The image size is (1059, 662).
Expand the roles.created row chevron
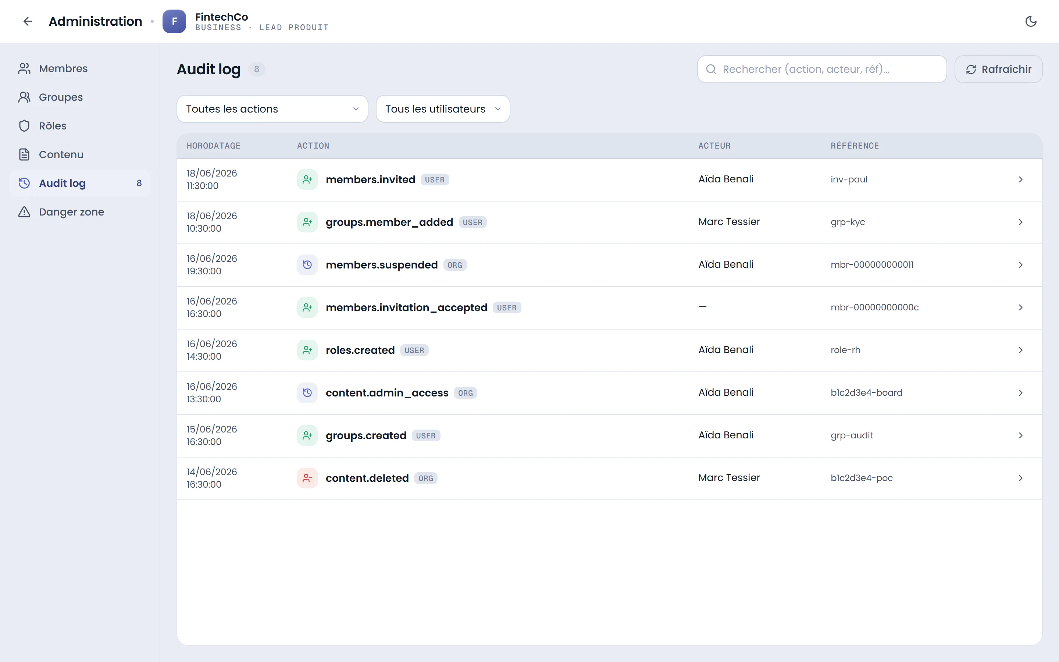[x=1020, y=350]
